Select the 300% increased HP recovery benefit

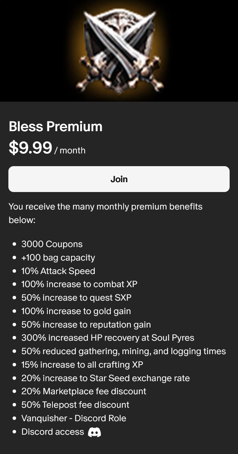pos(108,338)
